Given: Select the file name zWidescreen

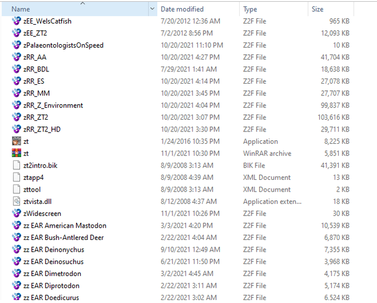Looking at the screenshot, I should (x=42, y=214).
